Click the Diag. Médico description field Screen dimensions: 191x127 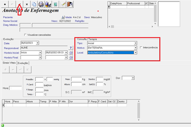pyautogui.click(x=60, y=25)
